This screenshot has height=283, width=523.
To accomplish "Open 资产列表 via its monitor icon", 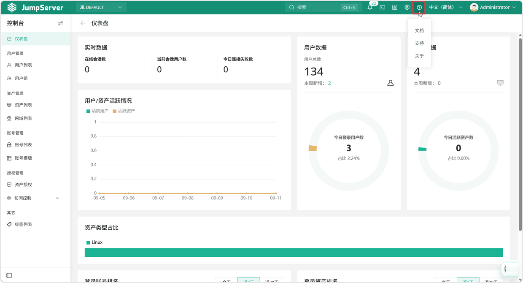I will tap(9, 105).
